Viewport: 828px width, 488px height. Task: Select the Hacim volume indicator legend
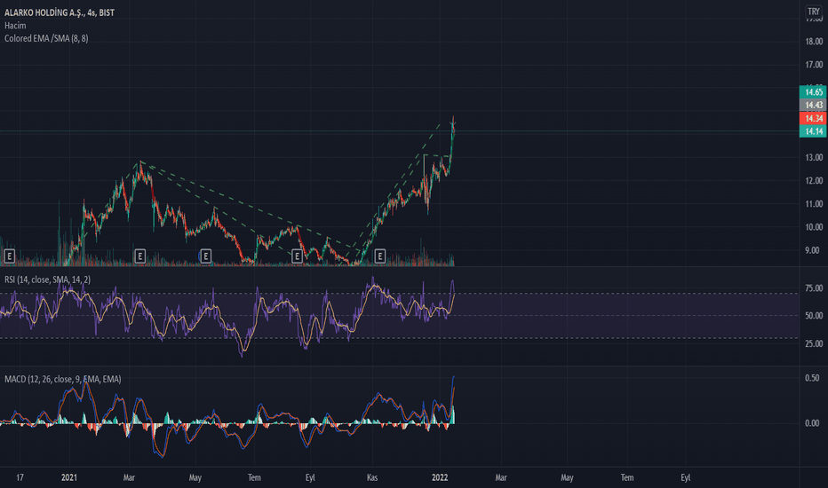click(15, 26)
